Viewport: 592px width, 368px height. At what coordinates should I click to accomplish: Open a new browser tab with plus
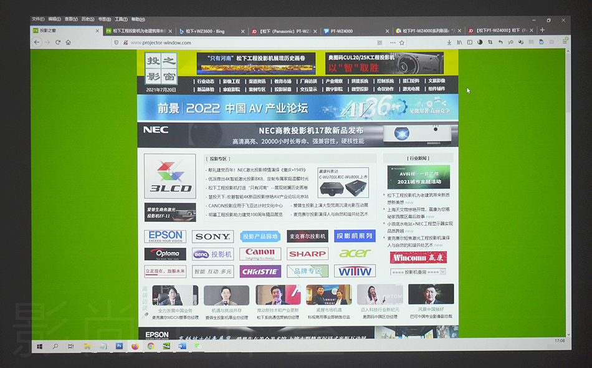[x=542, y=30]
